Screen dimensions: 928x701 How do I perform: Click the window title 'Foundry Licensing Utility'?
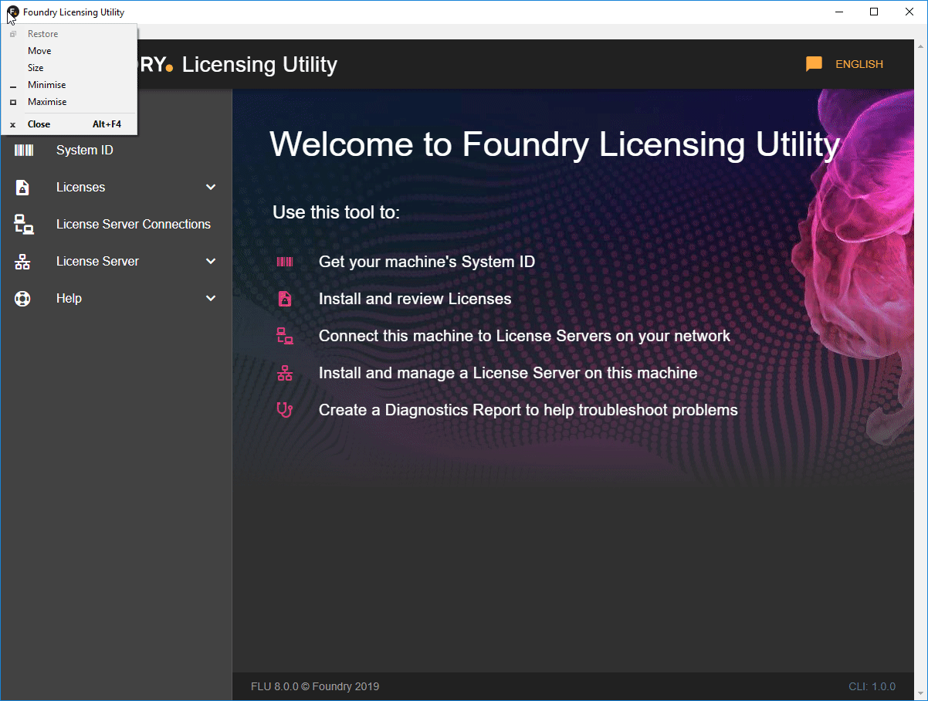(x=73, y=12)
